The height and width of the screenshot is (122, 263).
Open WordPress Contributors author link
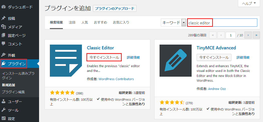pyautogui.click(x=116, y=79)
